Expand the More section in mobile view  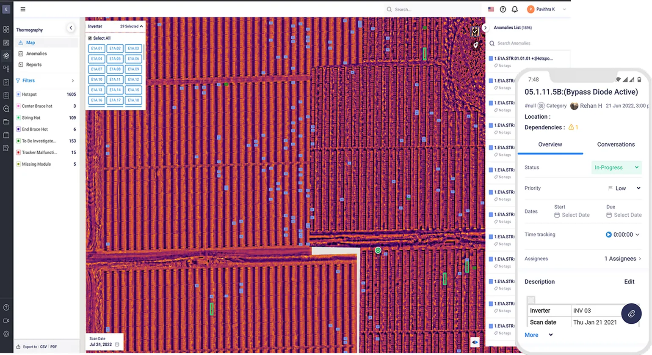tap(539, 335)
